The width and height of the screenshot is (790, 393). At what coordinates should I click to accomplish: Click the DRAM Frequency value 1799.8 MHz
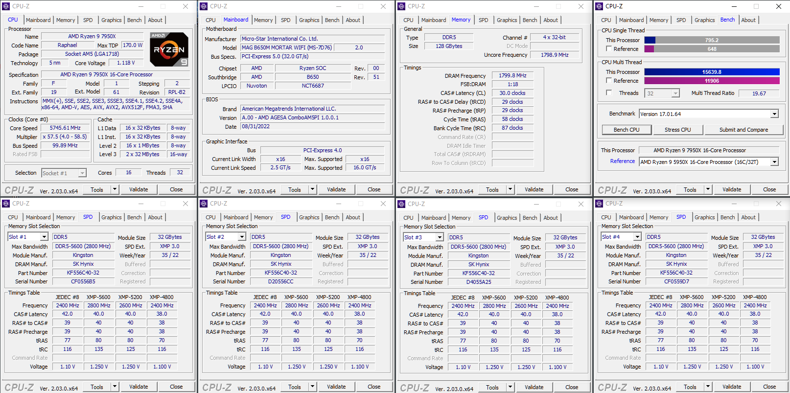pos(512,75)
